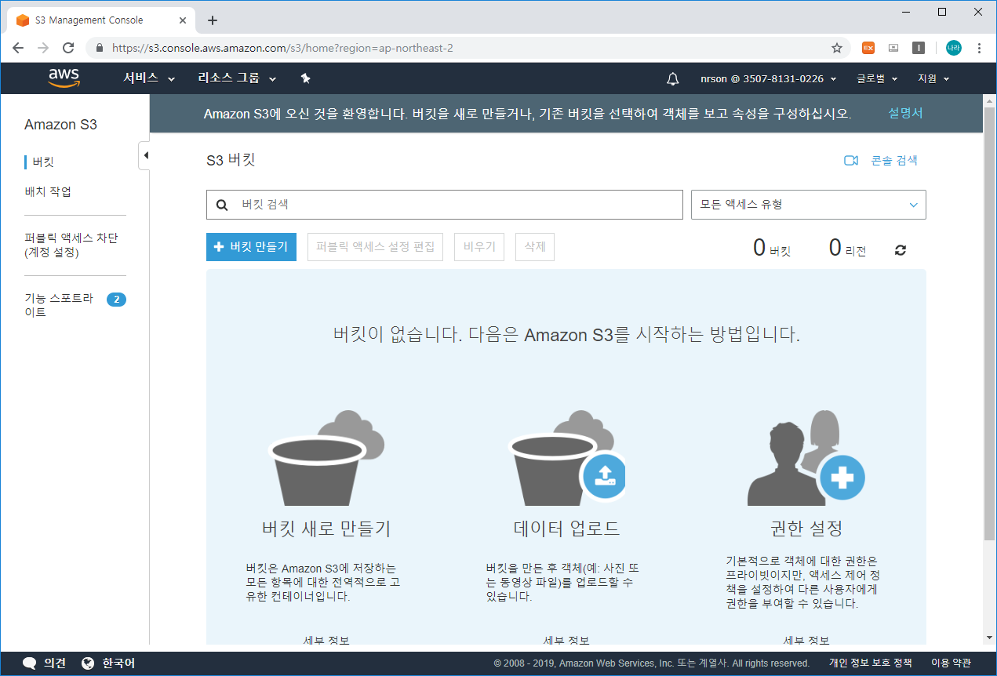Click the gray screen extension icon
The height and width of the screenshot is (676, 997).
click(x=893, y=48)
